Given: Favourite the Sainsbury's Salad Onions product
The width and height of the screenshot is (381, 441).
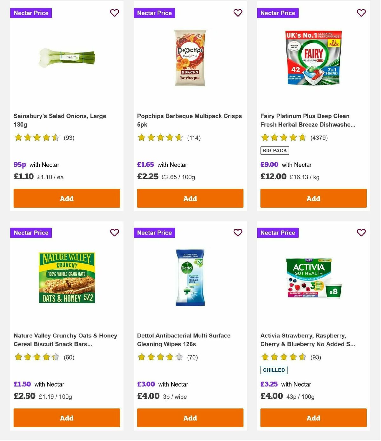Looking at the screenshot, I should click(x=114, y=13).
